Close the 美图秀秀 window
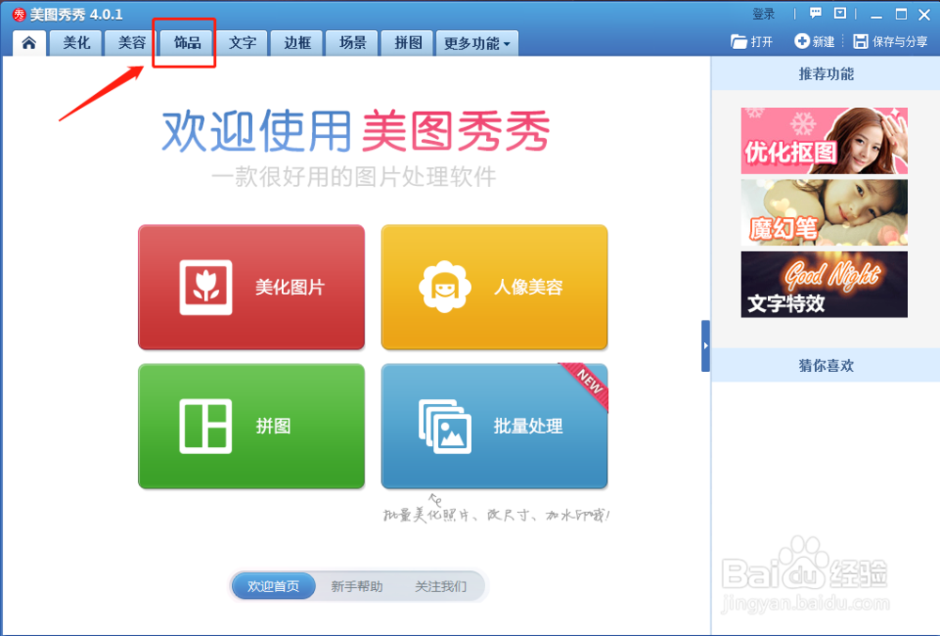The image size is (940, 636). 924,14
